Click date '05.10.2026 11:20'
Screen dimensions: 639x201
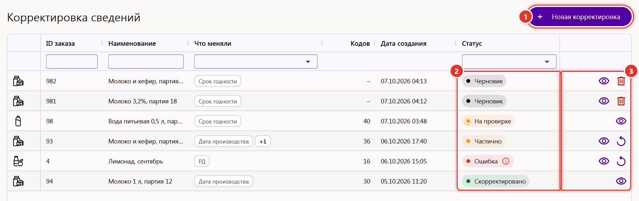tap(403, 181)
